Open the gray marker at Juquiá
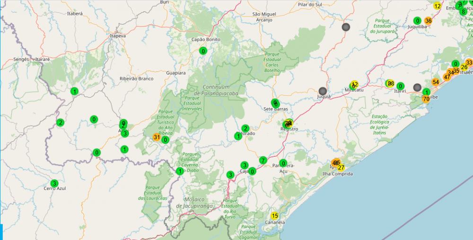473x240 pixels. pyautogui.click(x=323, y=91)
